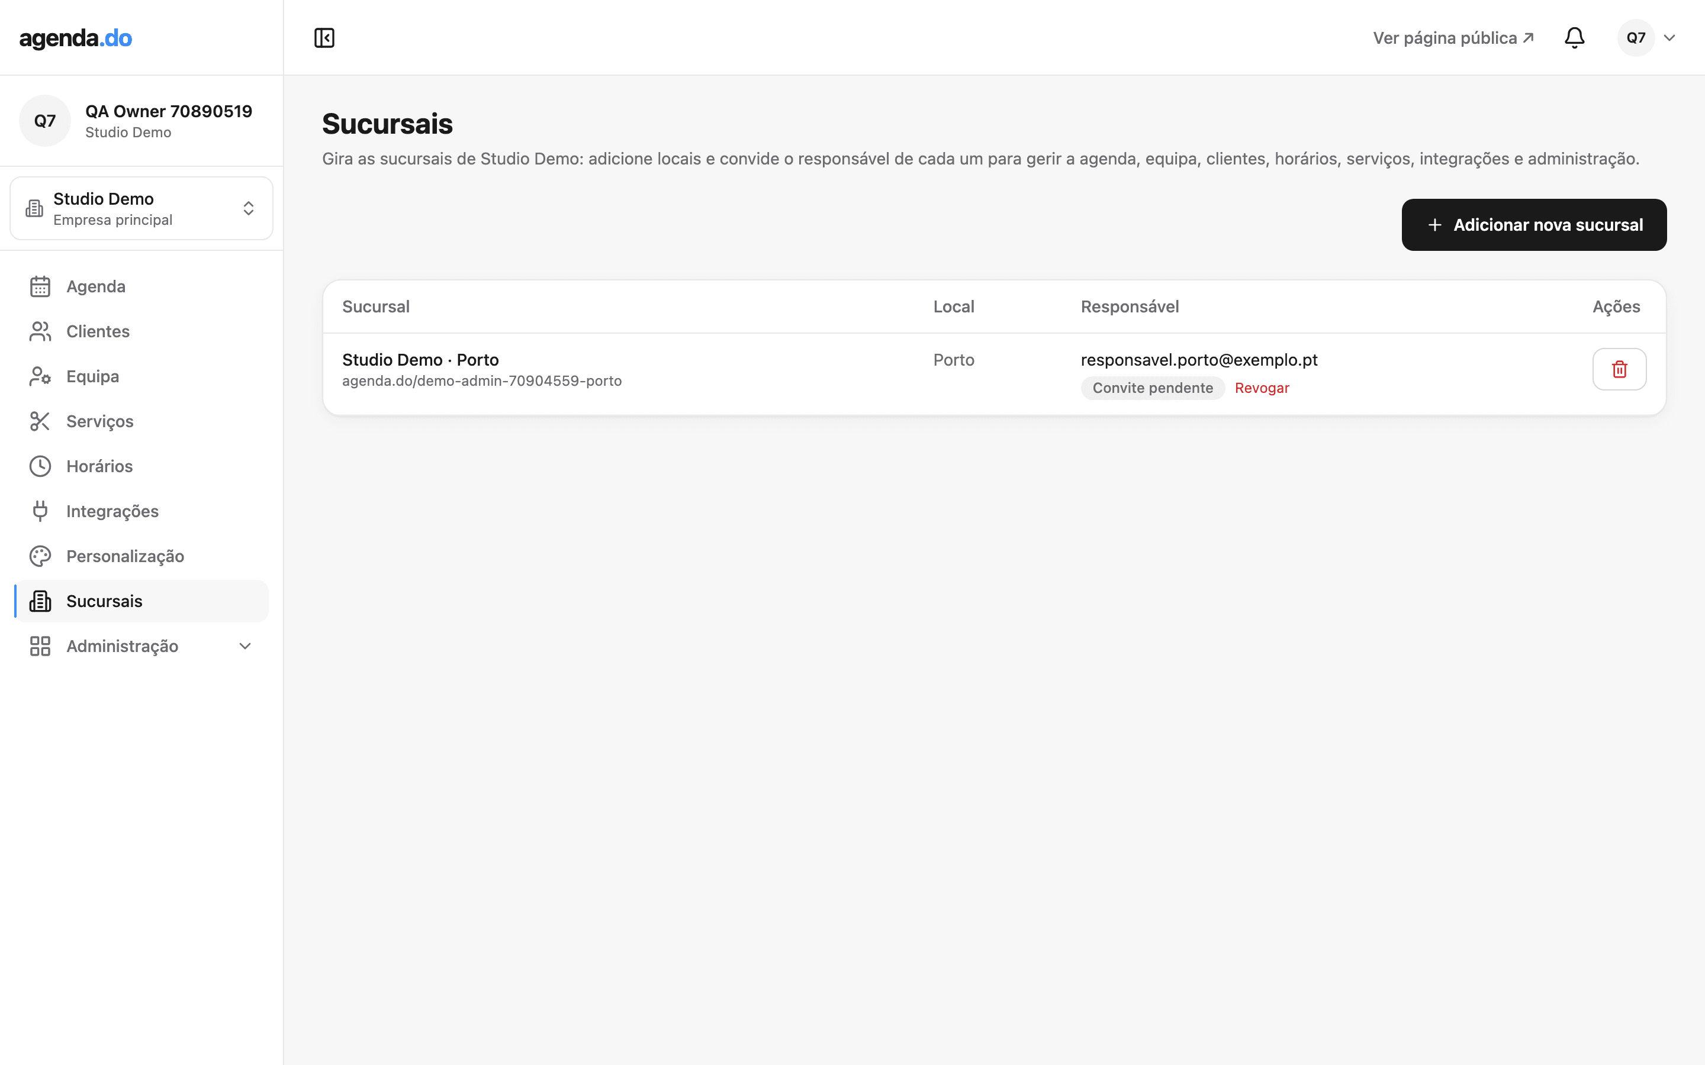
Task: Click the Personalização palette icon
Action: coord(40,556)
